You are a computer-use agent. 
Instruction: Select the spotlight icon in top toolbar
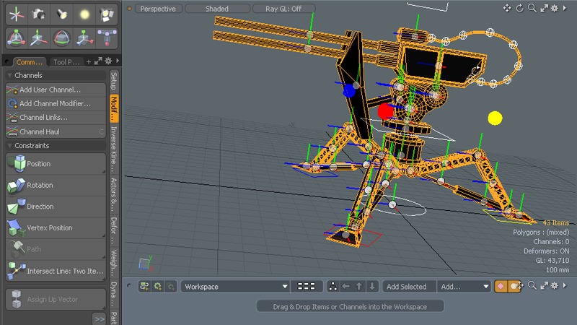point(62,14)
